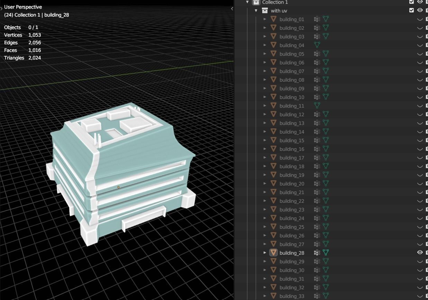Click the 'with uv' collection icon
The height and width of the screenshot is (300, 428).
point(265,10)
